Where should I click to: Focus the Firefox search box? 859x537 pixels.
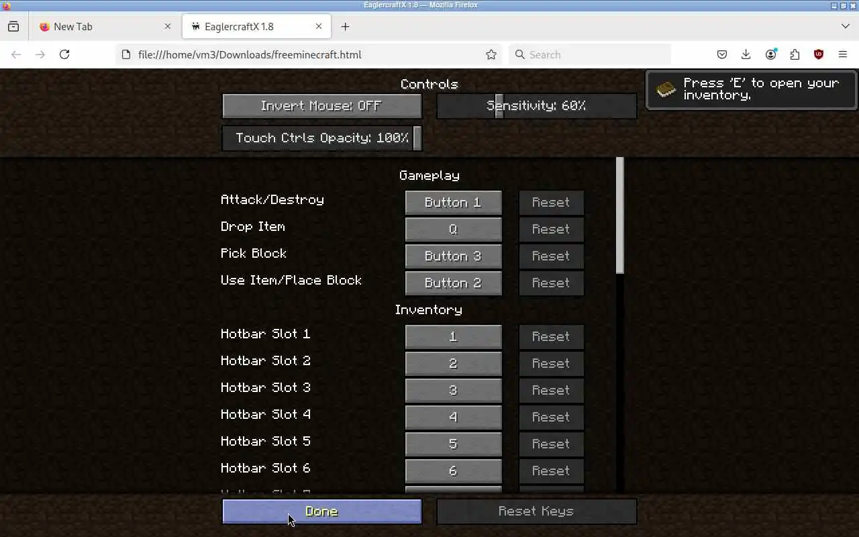[590, 54]
